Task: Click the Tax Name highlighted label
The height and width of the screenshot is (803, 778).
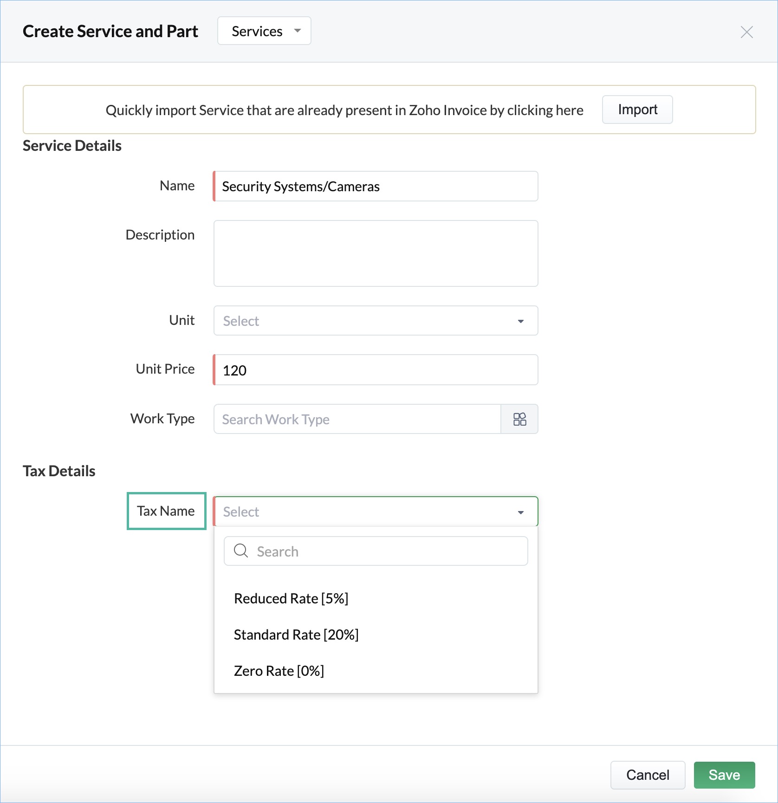Action: pyautogui.click(x=166, y=511)
